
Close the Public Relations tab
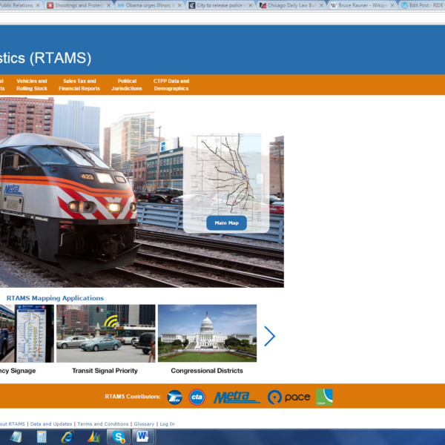(x=38, y=5)
